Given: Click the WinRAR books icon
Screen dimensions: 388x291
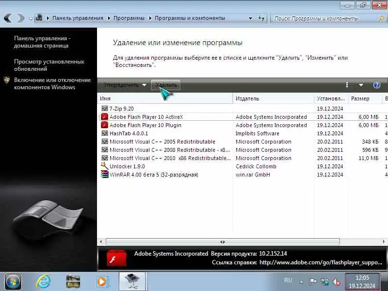Looking at the screenshot, I should [105, 174].
